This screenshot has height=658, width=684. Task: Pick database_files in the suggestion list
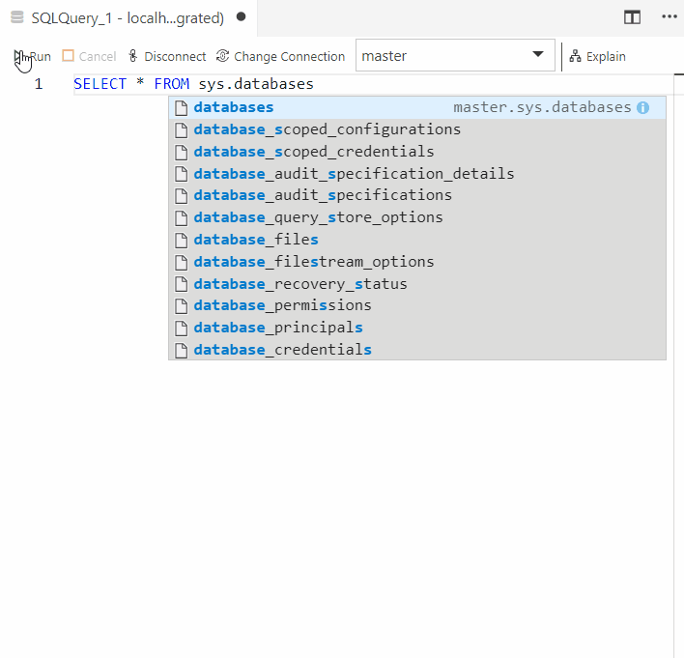(x=255, y=240)
